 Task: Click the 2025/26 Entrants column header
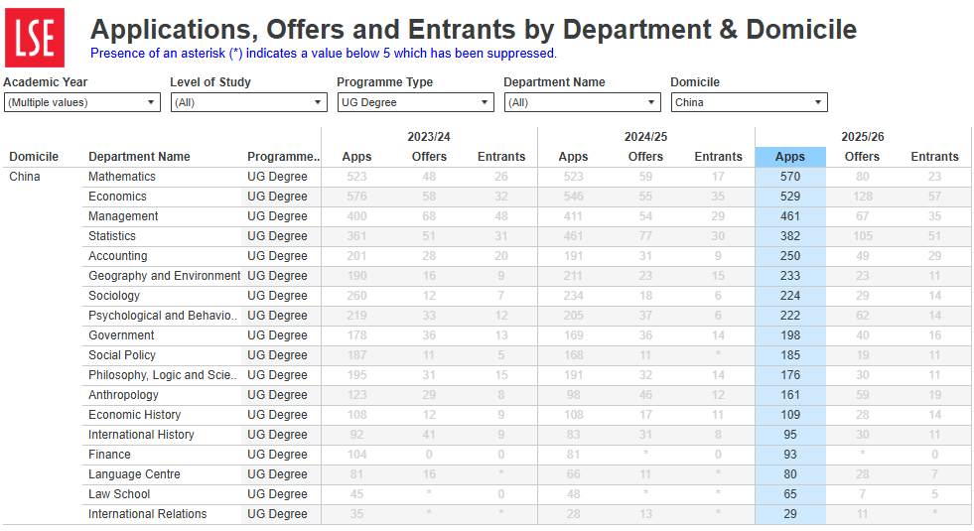tap(934, 157)
